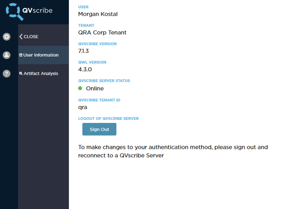Screen dimensions: 287x209
Task: Select the tenant value QRA Corp Tenant
Action: (102, 33)
